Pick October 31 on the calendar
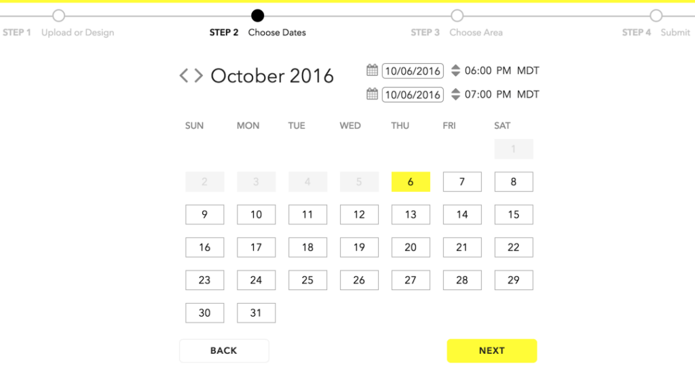This screenshot has height=379, width=695. click(256, 313)
